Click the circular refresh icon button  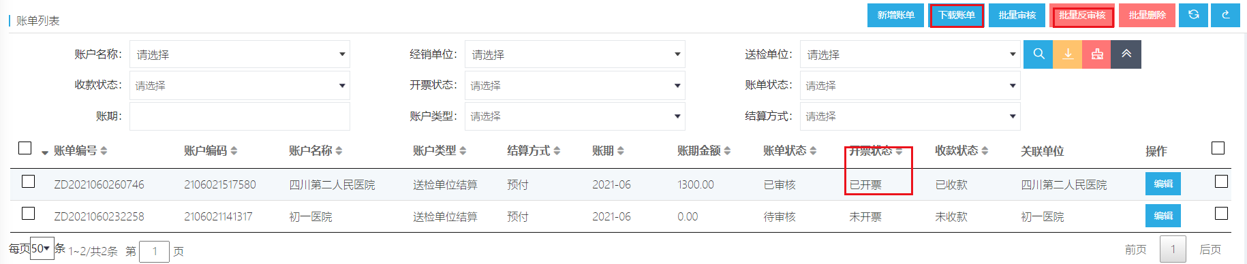click(1193, 15)
